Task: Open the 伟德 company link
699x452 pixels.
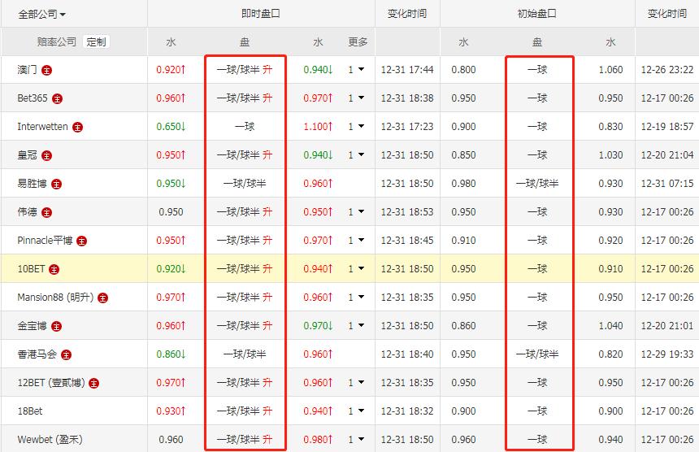Action: pos(27,211)
